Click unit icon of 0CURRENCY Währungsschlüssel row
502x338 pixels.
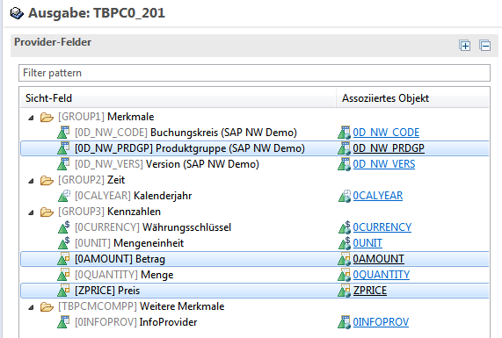[x=64, y=227]
